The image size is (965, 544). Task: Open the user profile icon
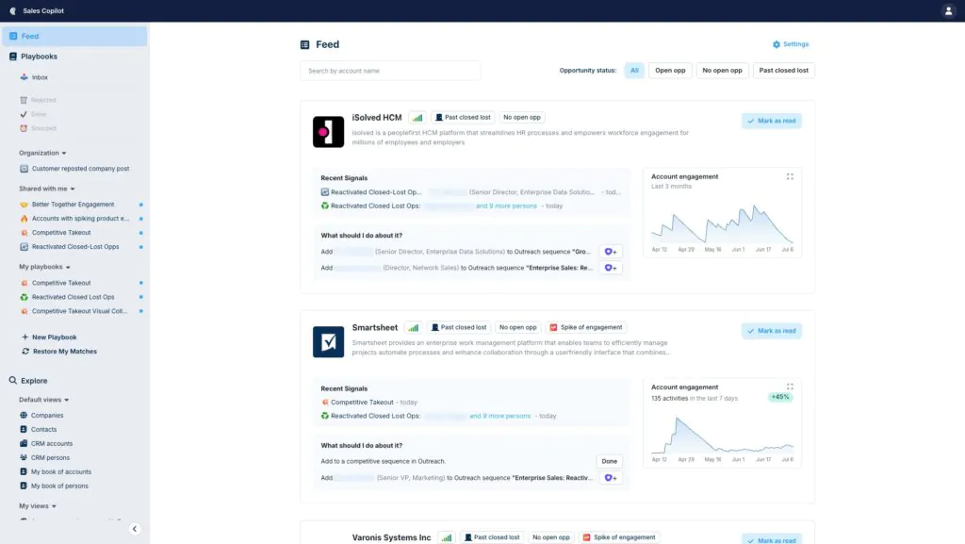[x=948, y=10]
